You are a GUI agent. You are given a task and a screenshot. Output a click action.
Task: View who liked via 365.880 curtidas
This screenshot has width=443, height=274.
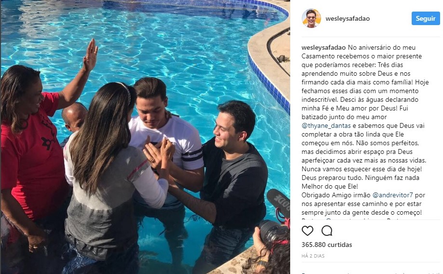pyautogui.click(x=327, y=245)
